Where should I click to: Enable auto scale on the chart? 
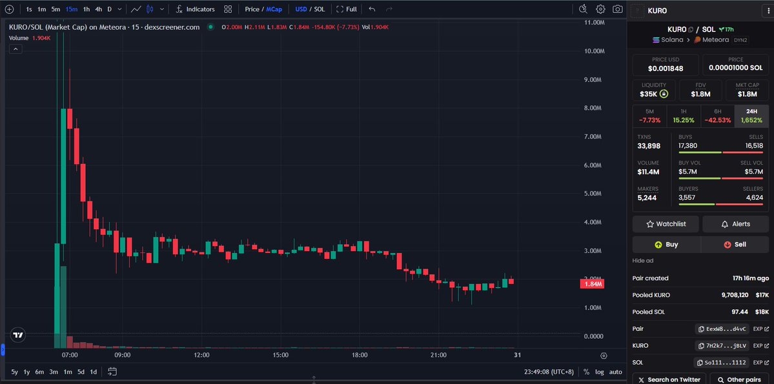pos(615,372)
